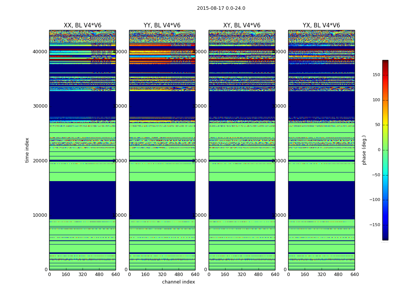Click the "YX, BL V4*V6" plot title
The width and height of the screenshot is (394, 300).
(321, 25)
